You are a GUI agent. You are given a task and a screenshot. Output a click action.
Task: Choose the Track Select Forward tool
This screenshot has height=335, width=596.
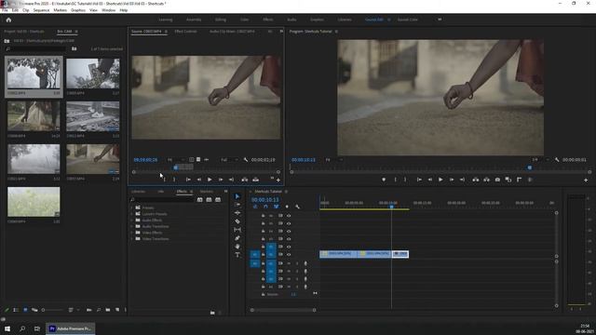pyautogui.click(x=237, y=205)
